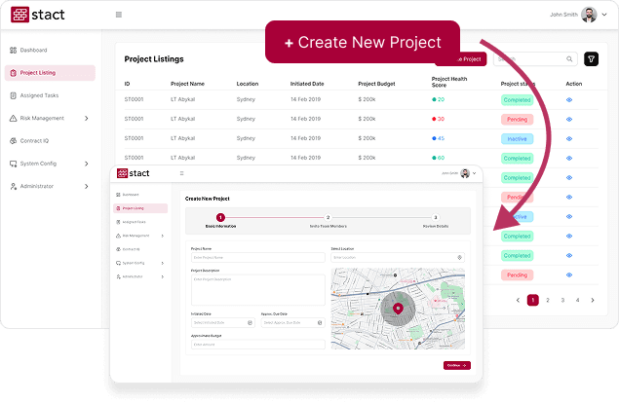The width and height of the screenshot is (619, 403).
Task: Click the filter icon button beside search
Action: pyautogui.click(x=591, y=59)
